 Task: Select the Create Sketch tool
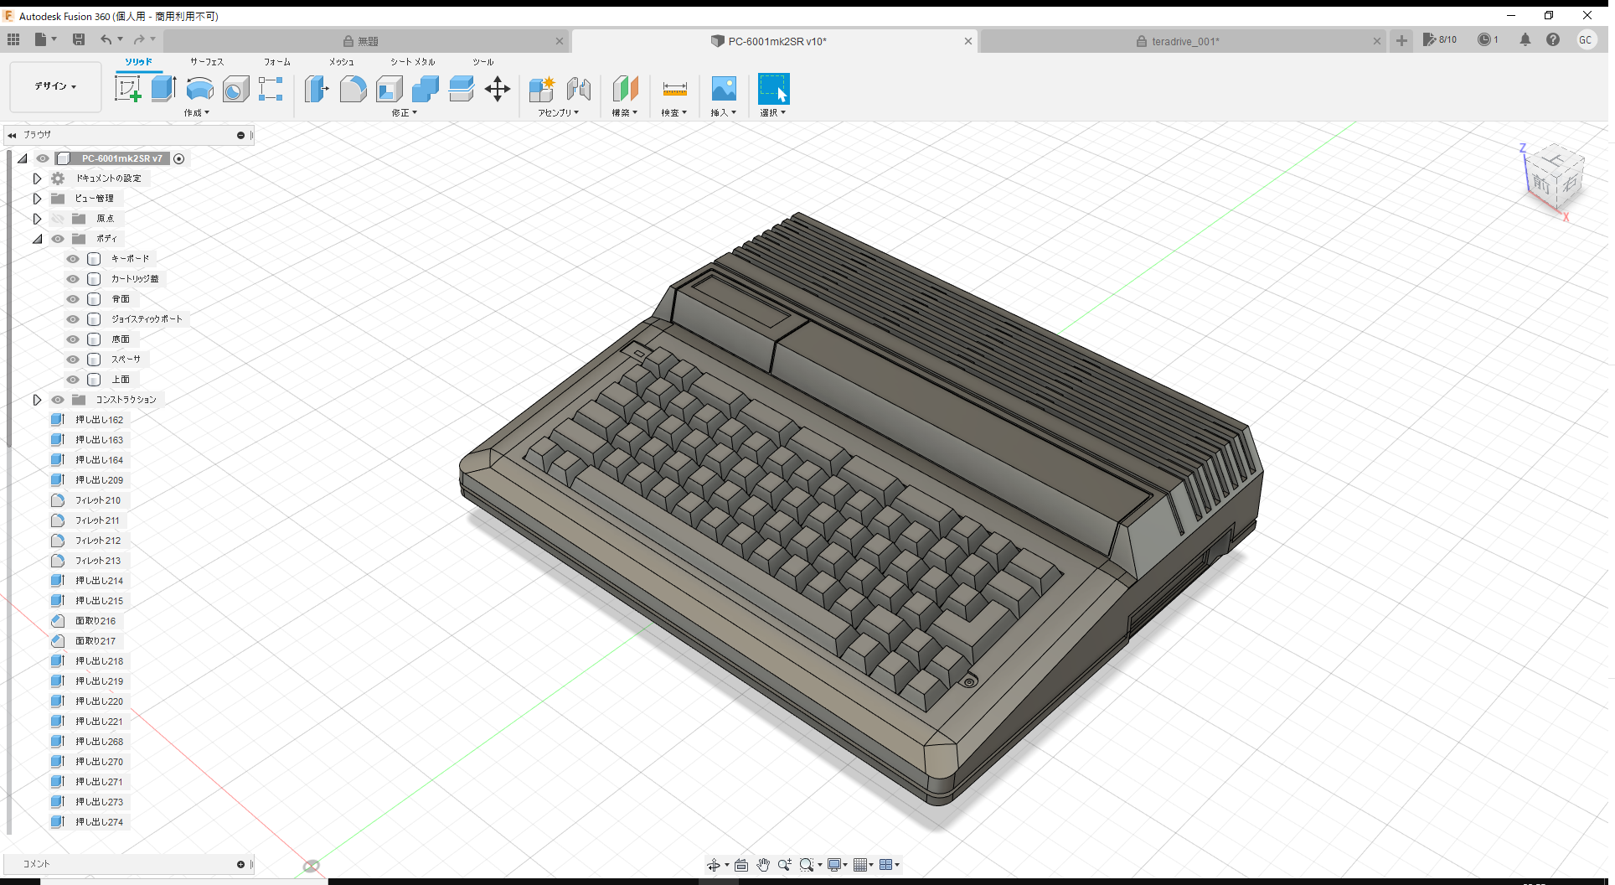(127, 88)
